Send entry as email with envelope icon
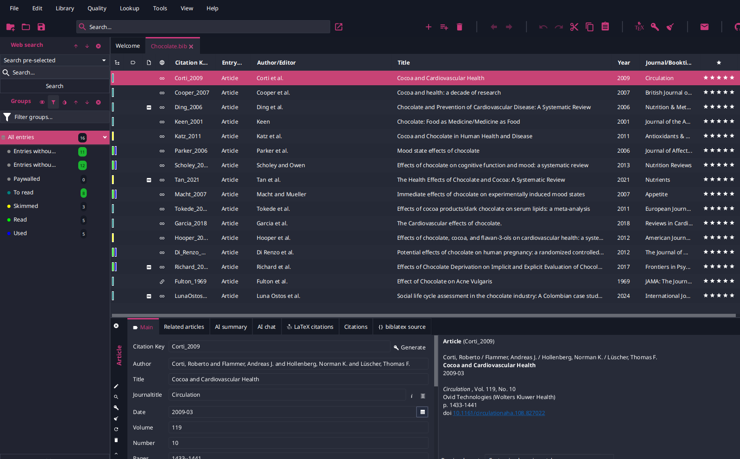Viewport: 740px width, 459px height. 704,27
